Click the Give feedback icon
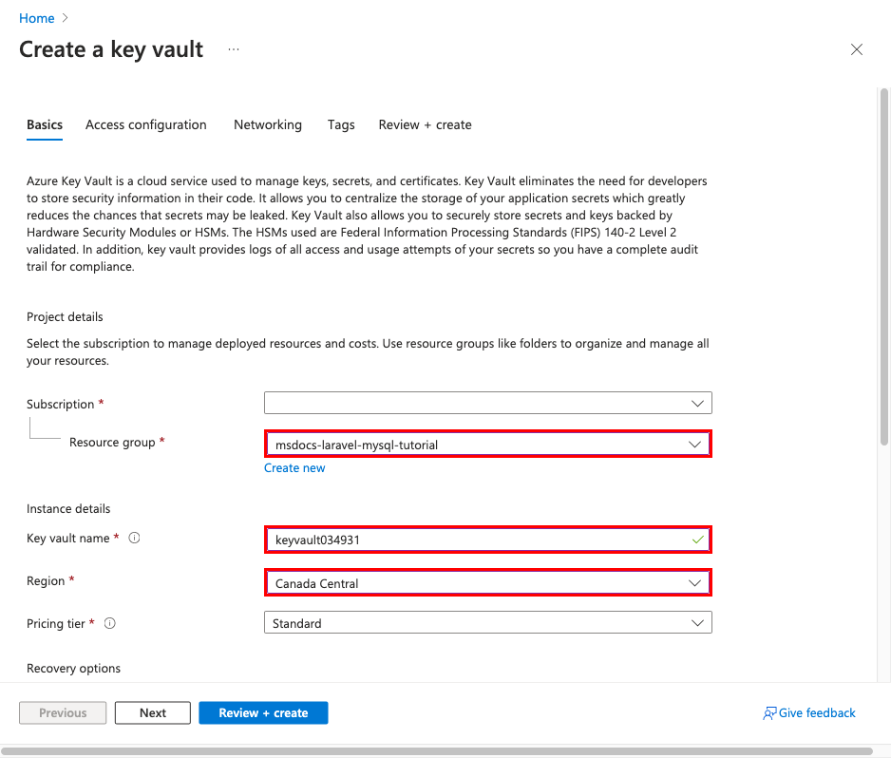 (768, 712)
